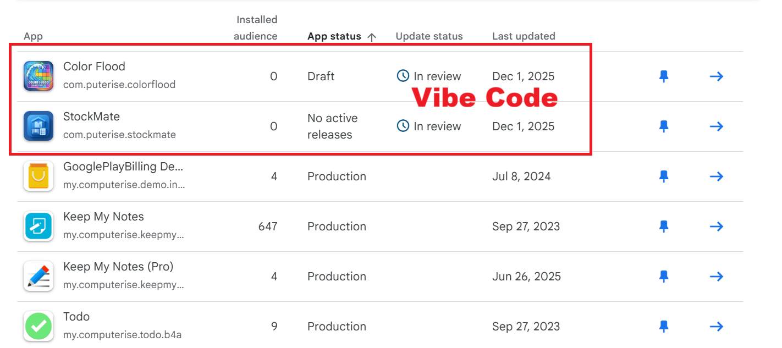Viewport: 782px width, 348px height.
Task: Click the Color Flood app icon
Action: tap(38, 76)
